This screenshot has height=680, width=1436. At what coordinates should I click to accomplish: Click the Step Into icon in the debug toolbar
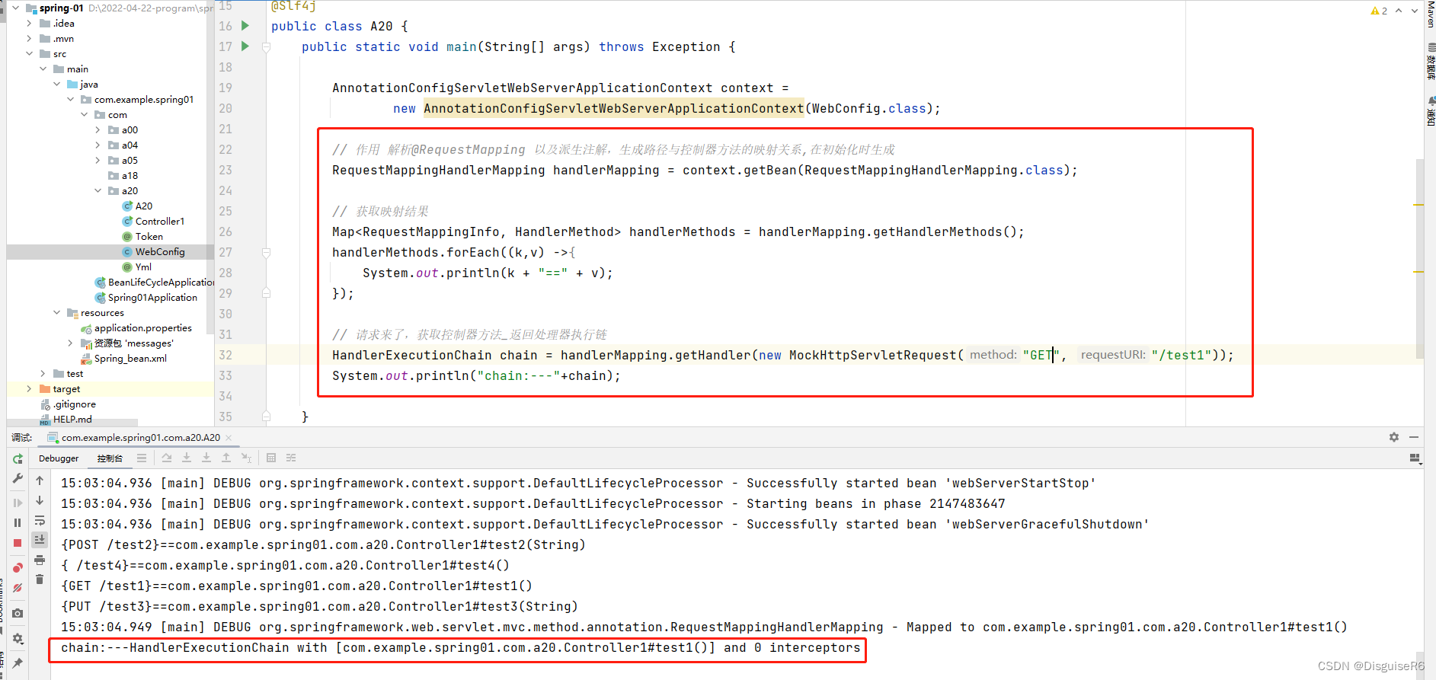coord(187,458)
